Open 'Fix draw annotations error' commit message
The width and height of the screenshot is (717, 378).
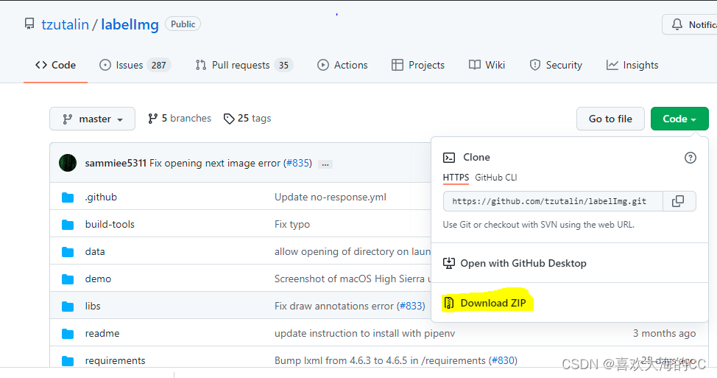pyautogui.click(x=333, y=306)
